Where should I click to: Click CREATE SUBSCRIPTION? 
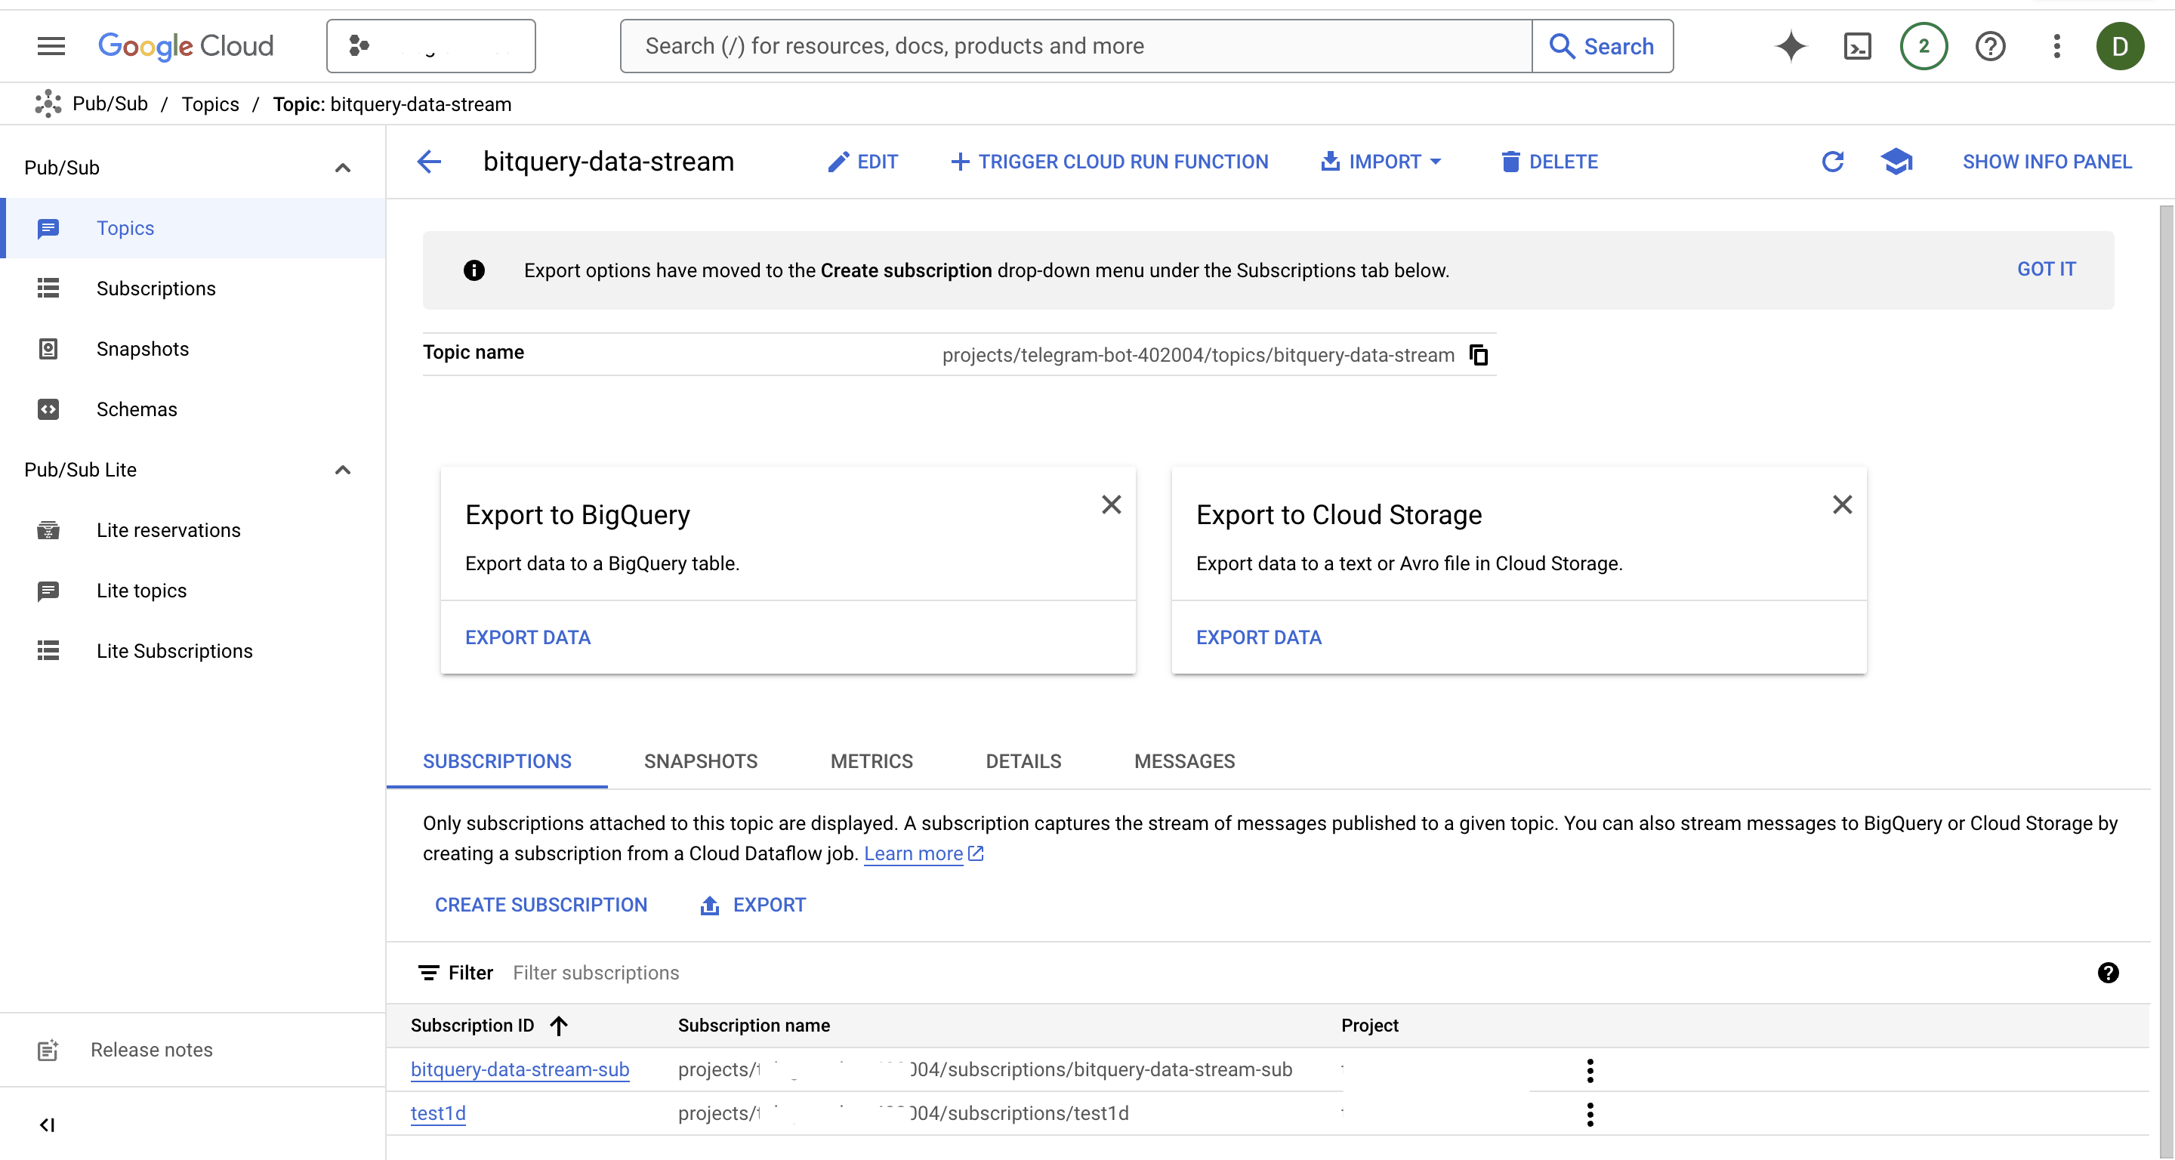(541, 904)
